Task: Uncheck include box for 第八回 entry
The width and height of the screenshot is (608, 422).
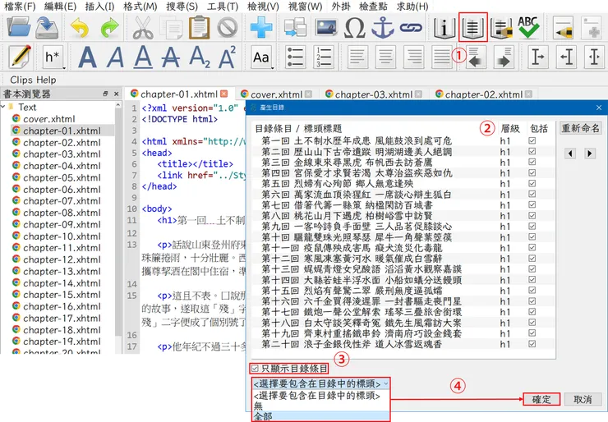Action: point(532,215)
